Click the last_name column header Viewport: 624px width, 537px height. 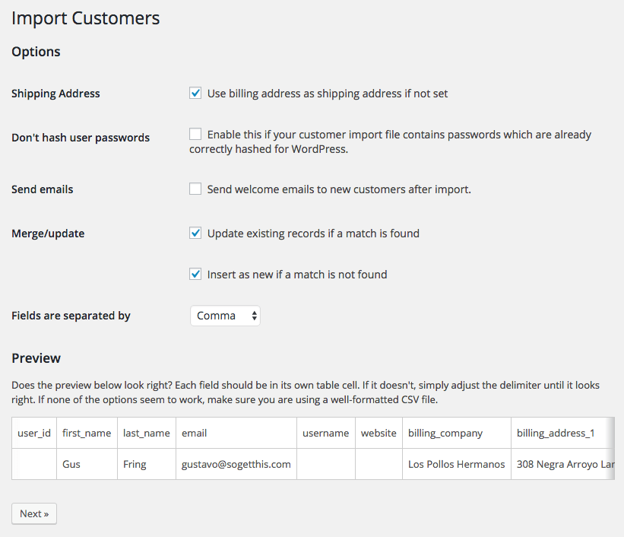pyautogui.click(x=147, y=433)
